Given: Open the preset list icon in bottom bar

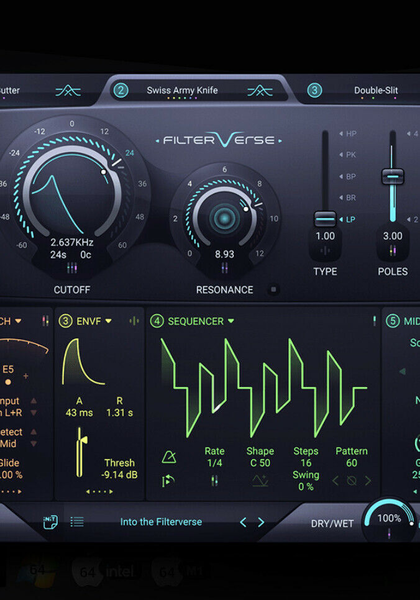Looking at the screenshot, I should point(77,522).
